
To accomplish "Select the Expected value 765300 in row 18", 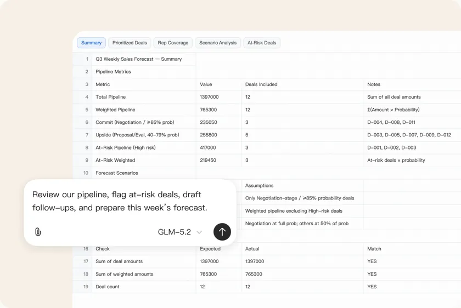I will (x=218, y=274).
